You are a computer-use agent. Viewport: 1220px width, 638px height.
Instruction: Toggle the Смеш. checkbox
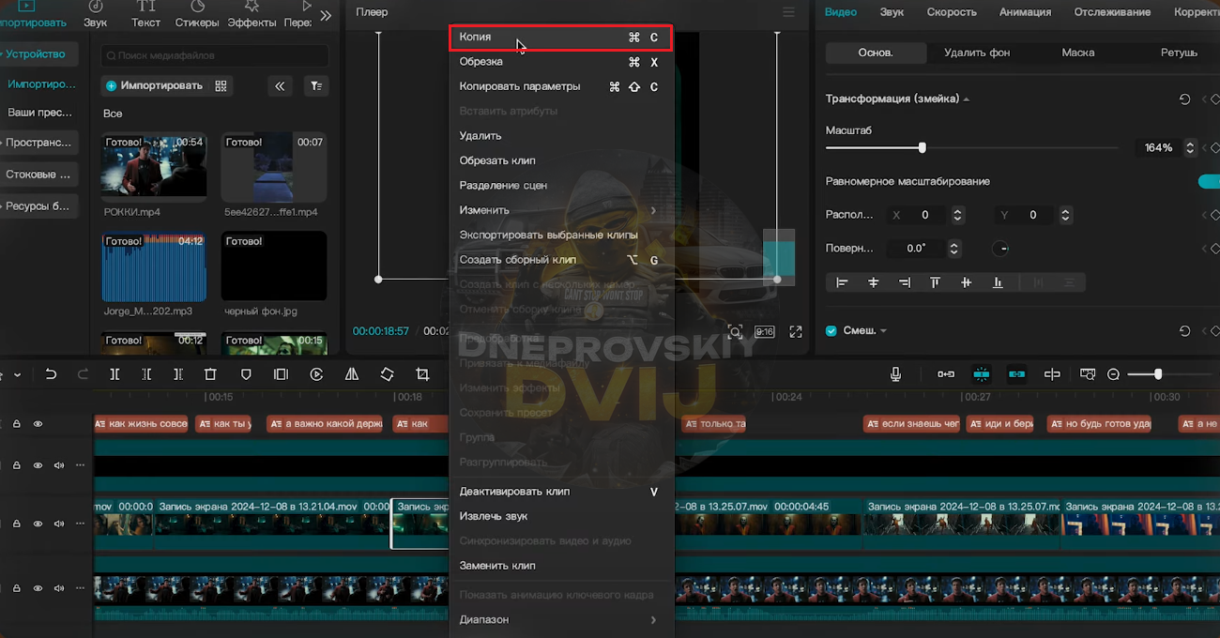[x=831, y=331]
